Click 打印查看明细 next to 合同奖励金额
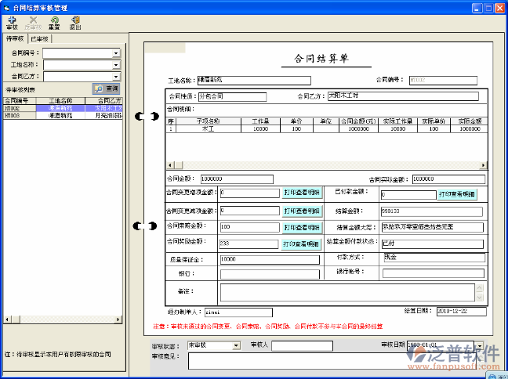The height and width of the screenshot is (379, 508). click(302, 244)
